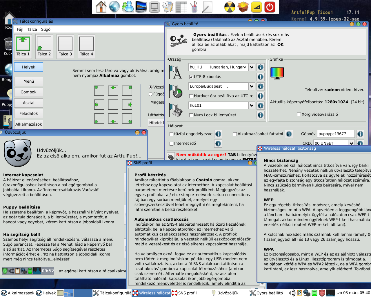The image size is (371, 297).
Task: Click info icon next to Internet idő
Action: [x=218, y=144]
